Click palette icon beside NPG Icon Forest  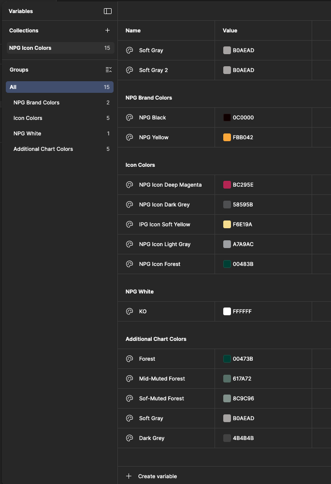click(130, 264)
